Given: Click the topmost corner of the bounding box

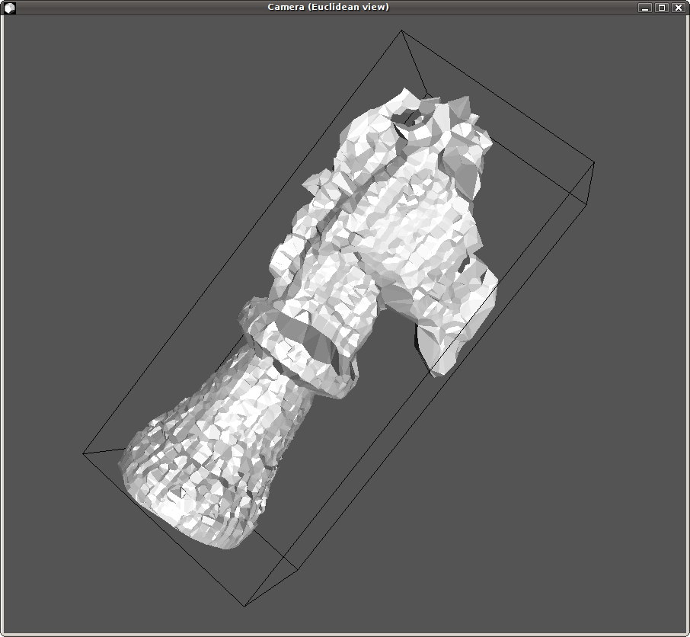Looking at the screenshot, I should tap(401, 30).
